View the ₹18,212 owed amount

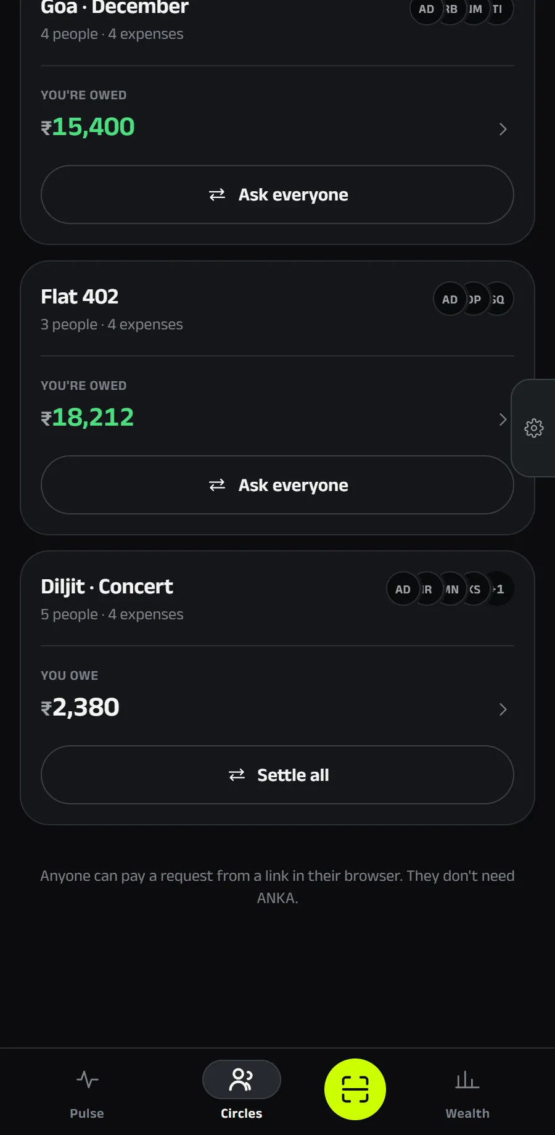88,418
